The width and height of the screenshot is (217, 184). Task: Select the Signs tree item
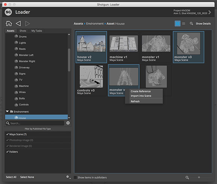tap(22, 74)
